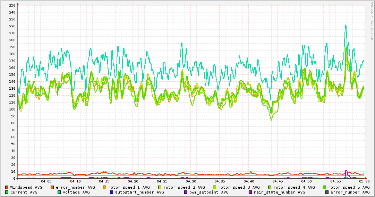Click the 'Current AVG' legend label
This screenshot has width=375, height=197.
coord(24,192)
